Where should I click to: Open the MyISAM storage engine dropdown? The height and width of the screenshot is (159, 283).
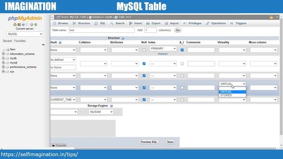[x=101, y=112]
